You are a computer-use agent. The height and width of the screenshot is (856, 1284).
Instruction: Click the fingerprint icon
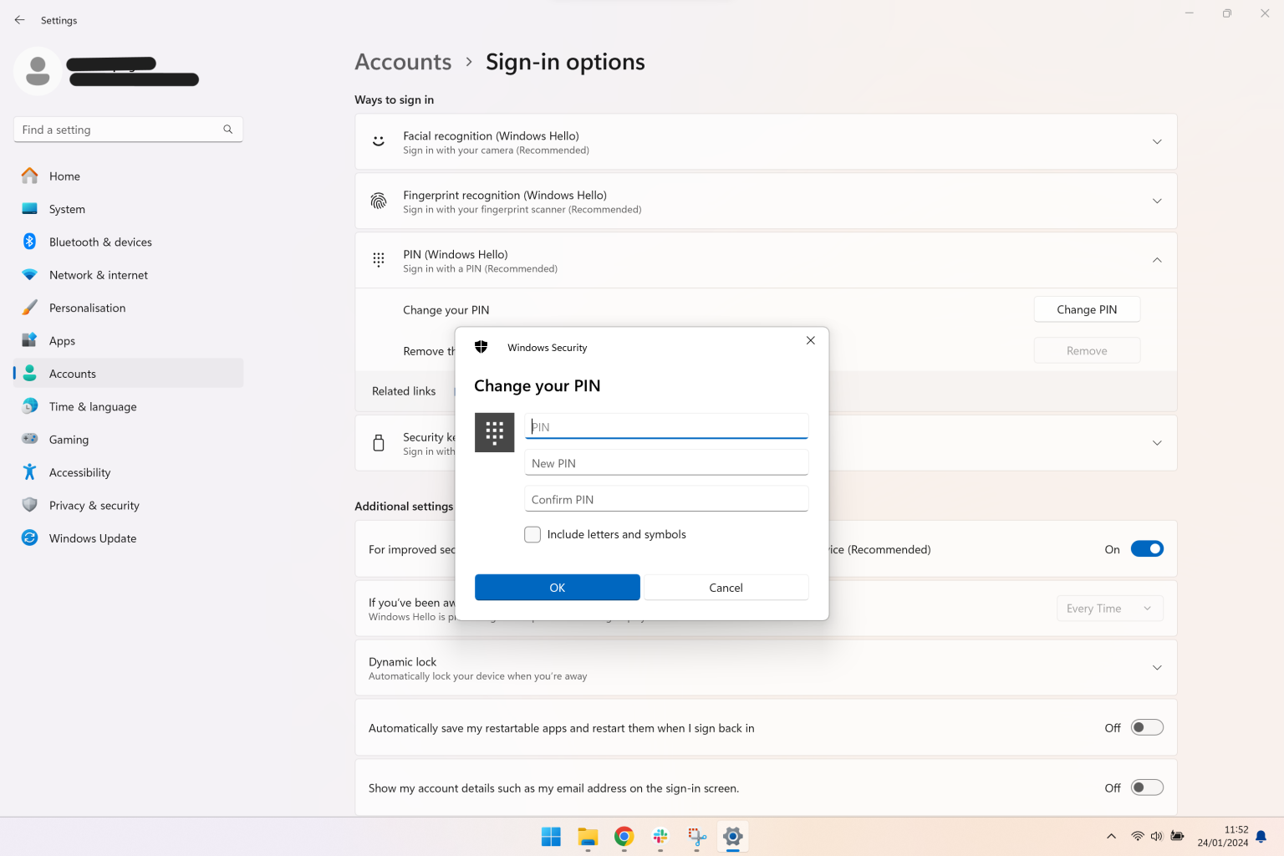point(379,201)
